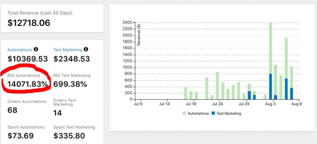Click the Orders Automations count 68

[13, 110]
